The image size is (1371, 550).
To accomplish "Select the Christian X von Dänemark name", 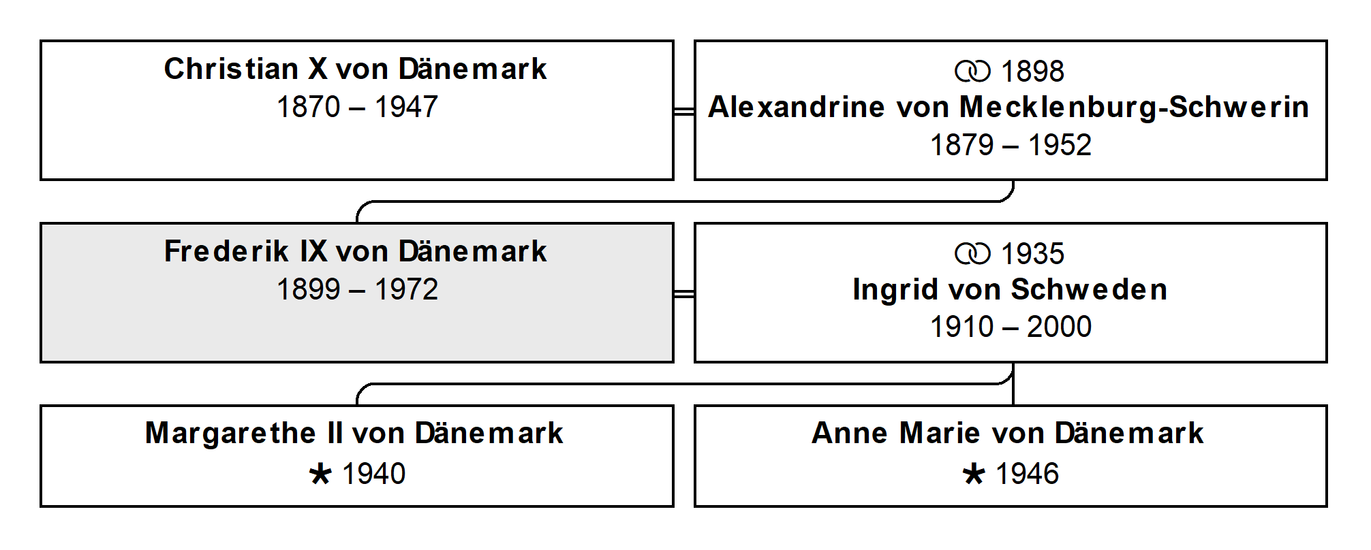I will (356, 69).
